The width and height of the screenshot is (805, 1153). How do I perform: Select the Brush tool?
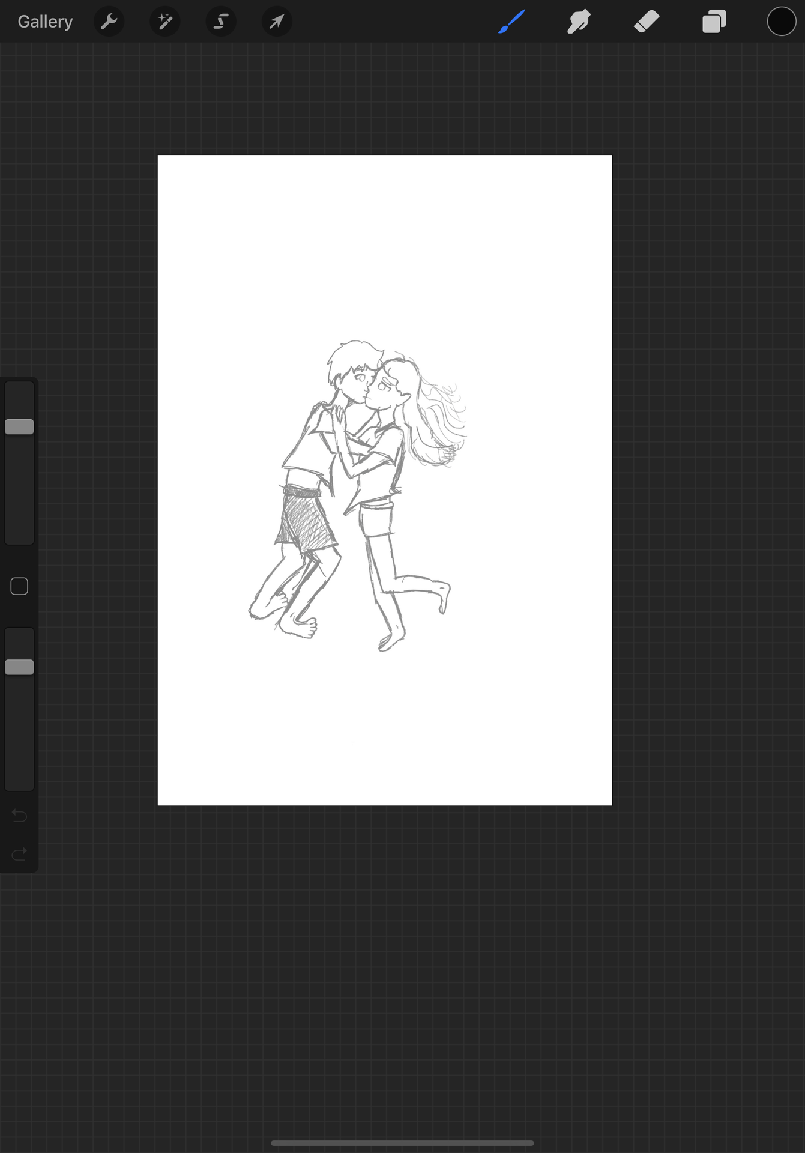click(511, 22)
